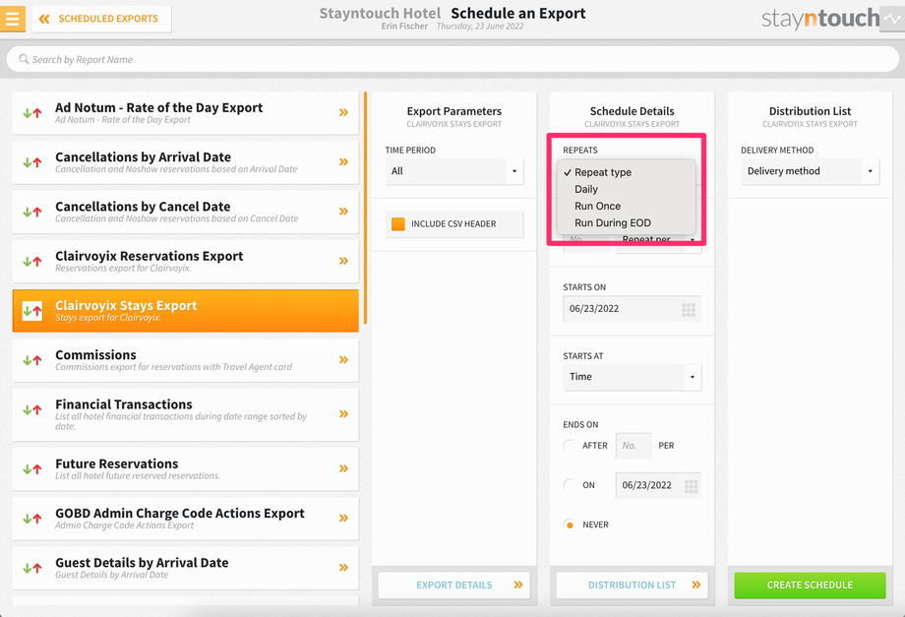The height and width of the screenshot is (617, 905).
Task: Click the Starts On date field
Action: pos(632,309)
